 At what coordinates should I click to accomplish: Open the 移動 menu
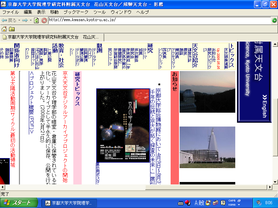point(54,12)
